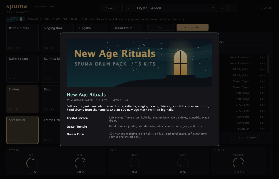The image size is (279, 179).
Task: Click the New Age Rituals banner image
Action: coord(139,63)
